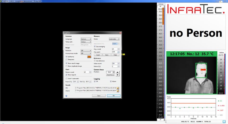Click the InfraTec logo
228x124 pixels.
(x=196, y=9)
